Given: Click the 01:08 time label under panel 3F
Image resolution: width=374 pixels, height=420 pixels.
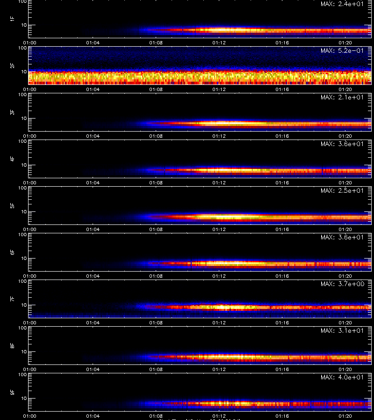Looking at the screenshot, I should tap(156, 136).
